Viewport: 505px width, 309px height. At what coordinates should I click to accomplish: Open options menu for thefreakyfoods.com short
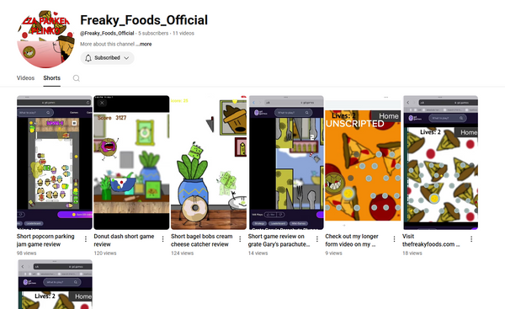click(x=471, y=239)
